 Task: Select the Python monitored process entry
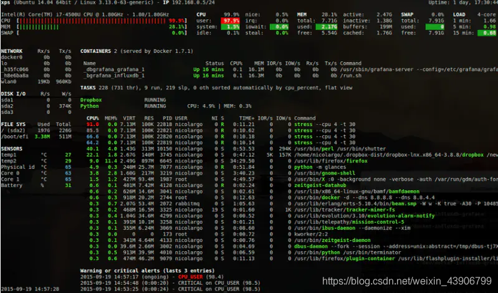pos(90,106)
